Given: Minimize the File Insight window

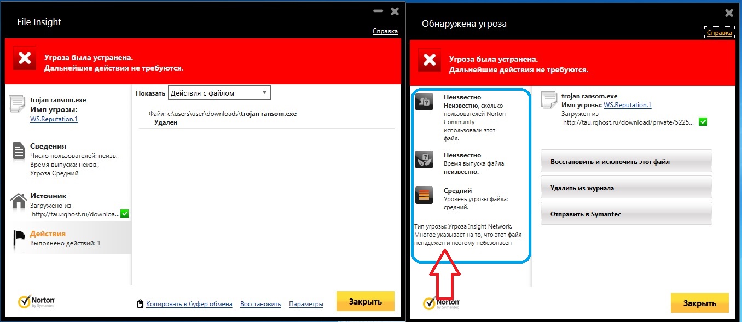Looking at the screenshot, I should [x=378, y=11].
